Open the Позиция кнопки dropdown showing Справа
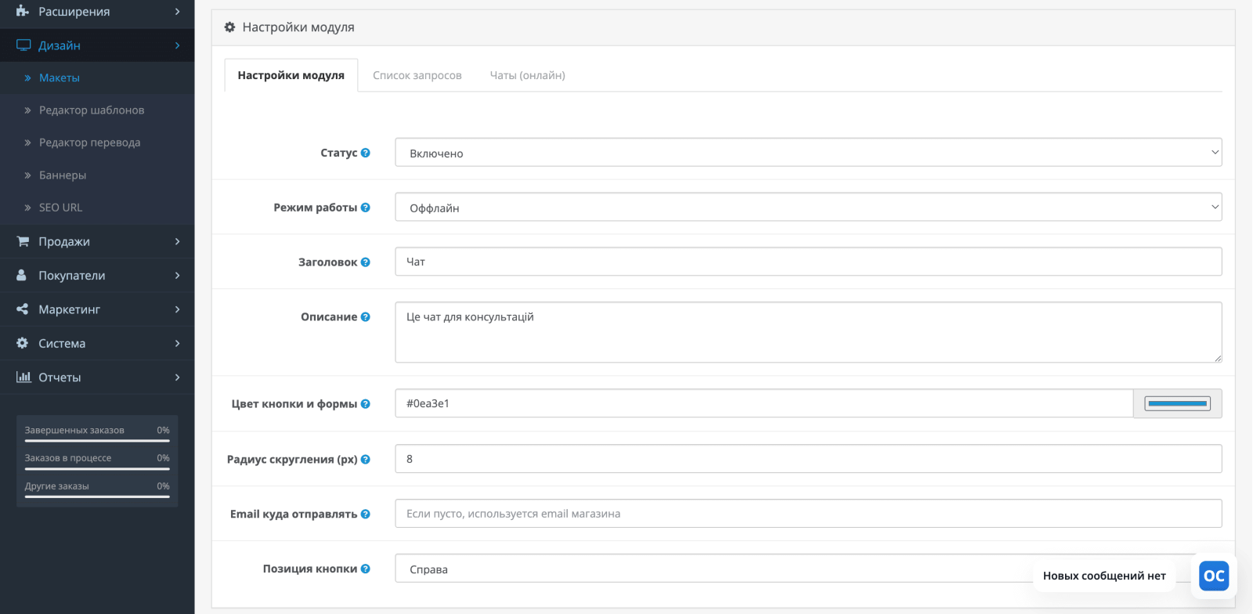 pyautogui.click(x=808, y=569)
